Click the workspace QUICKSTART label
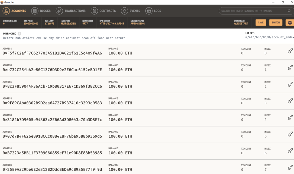Screen dimensions: 294x174 click(241, 24)
